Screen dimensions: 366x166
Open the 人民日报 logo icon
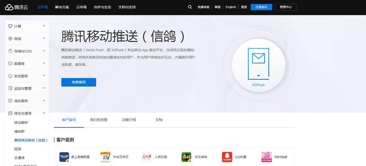[x=146, y=157]
